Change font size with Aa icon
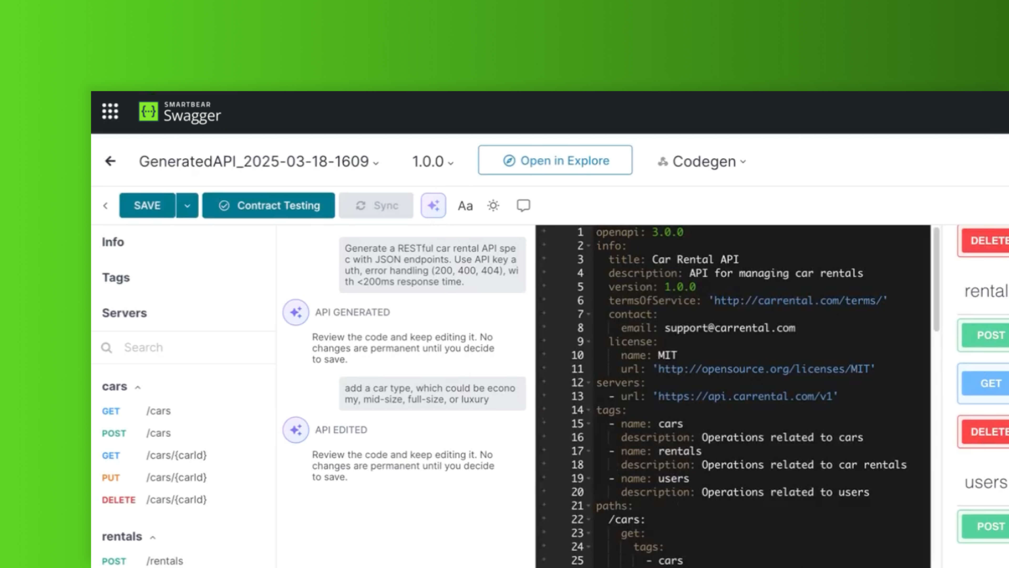 click(465, 206)
